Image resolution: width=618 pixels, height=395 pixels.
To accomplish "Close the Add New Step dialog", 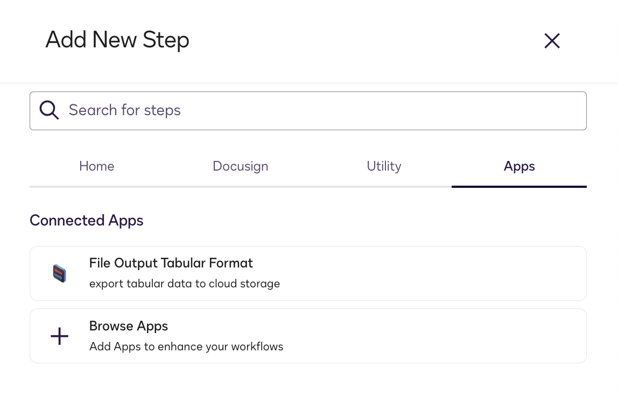I will pos(552,40).
